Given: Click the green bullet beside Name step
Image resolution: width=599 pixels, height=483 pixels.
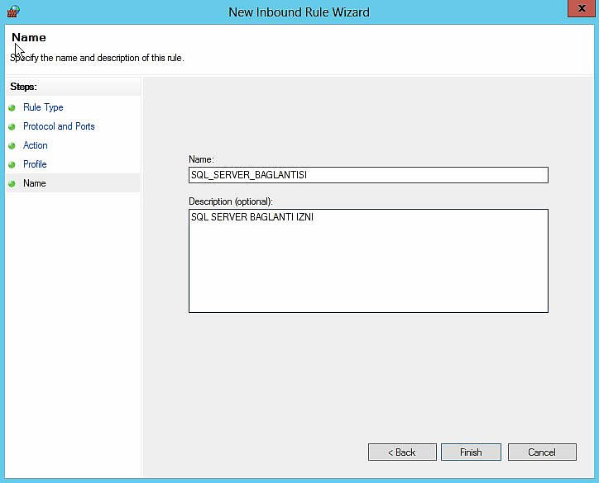Looking at the screenshot, I should click(x=12, y=184).
